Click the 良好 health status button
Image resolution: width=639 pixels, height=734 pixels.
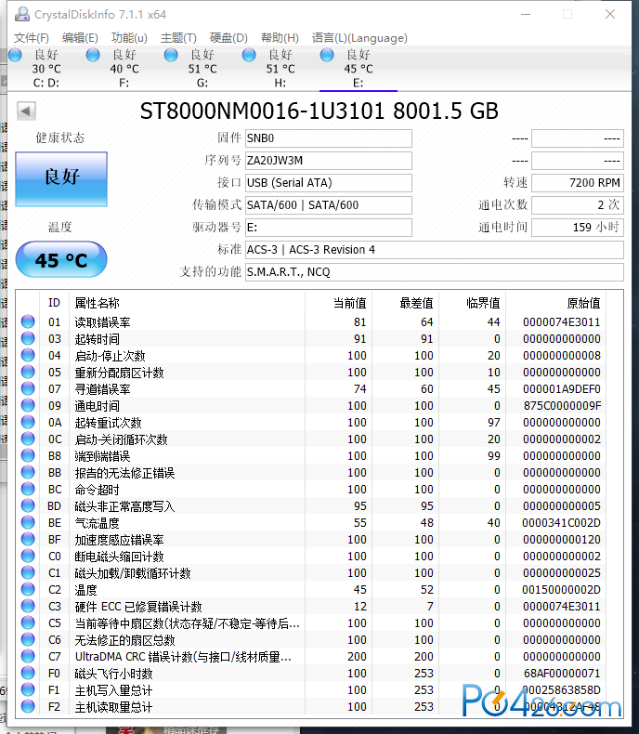point(61,178)
